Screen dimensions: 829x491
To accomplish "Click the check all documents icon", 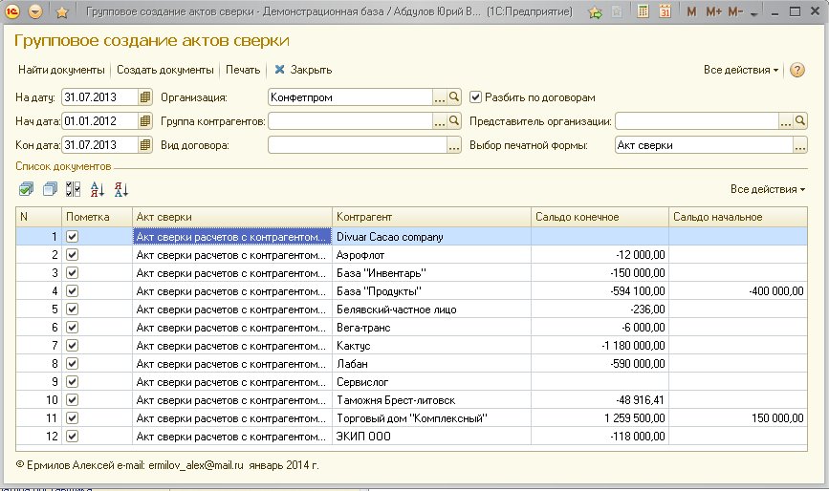I will [26, 189].
